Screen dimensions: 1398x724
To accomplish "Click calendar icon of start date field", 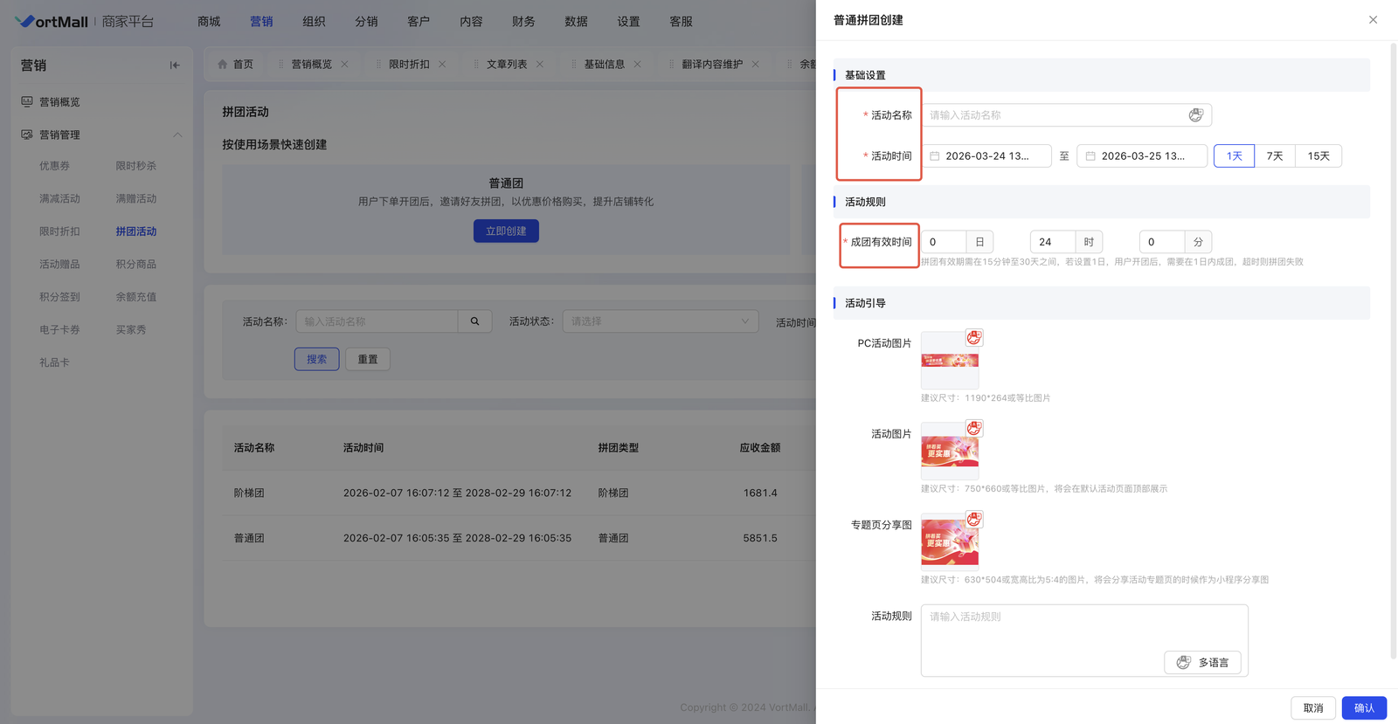I will click(935, 156).
